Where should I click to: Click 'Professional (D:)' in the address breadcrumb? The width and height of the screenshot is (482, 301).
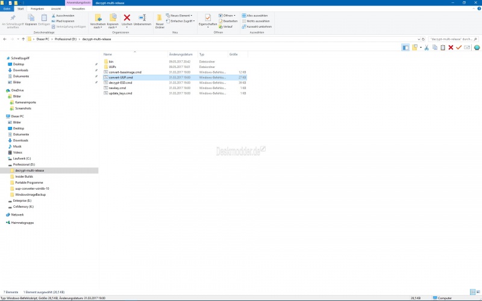(66, 39)
